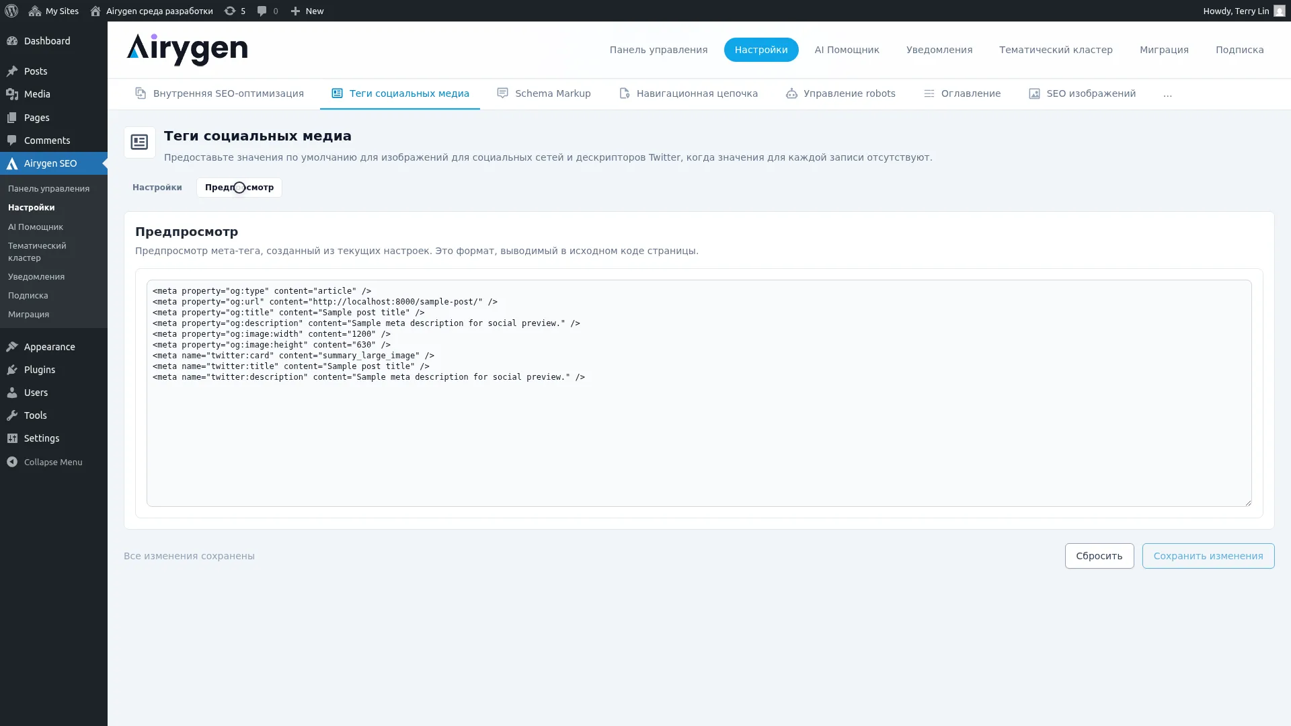
Task: Click the Pages icon in the sidebar
Action: [12, 118]
